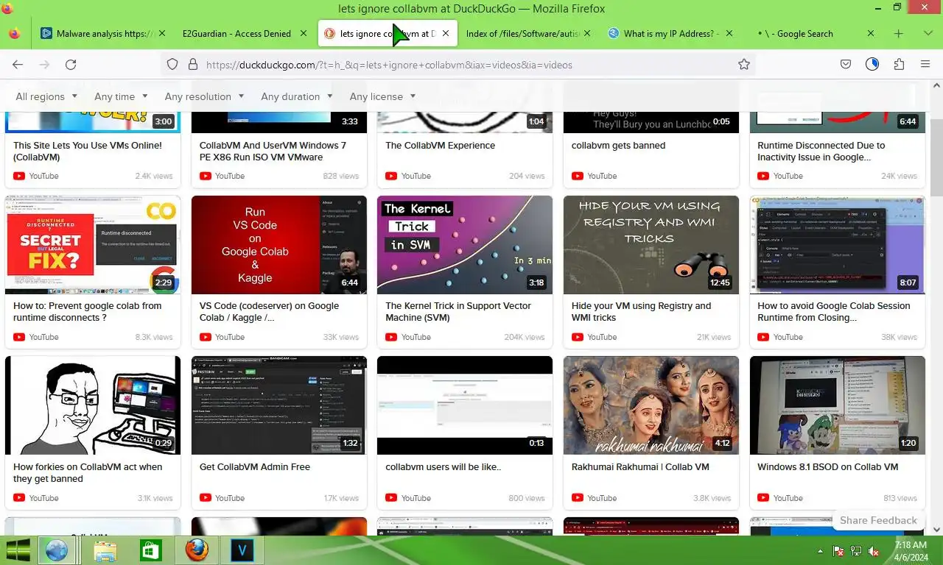
Task: Close the Google Search tab
Action: [x=871, y=33]
